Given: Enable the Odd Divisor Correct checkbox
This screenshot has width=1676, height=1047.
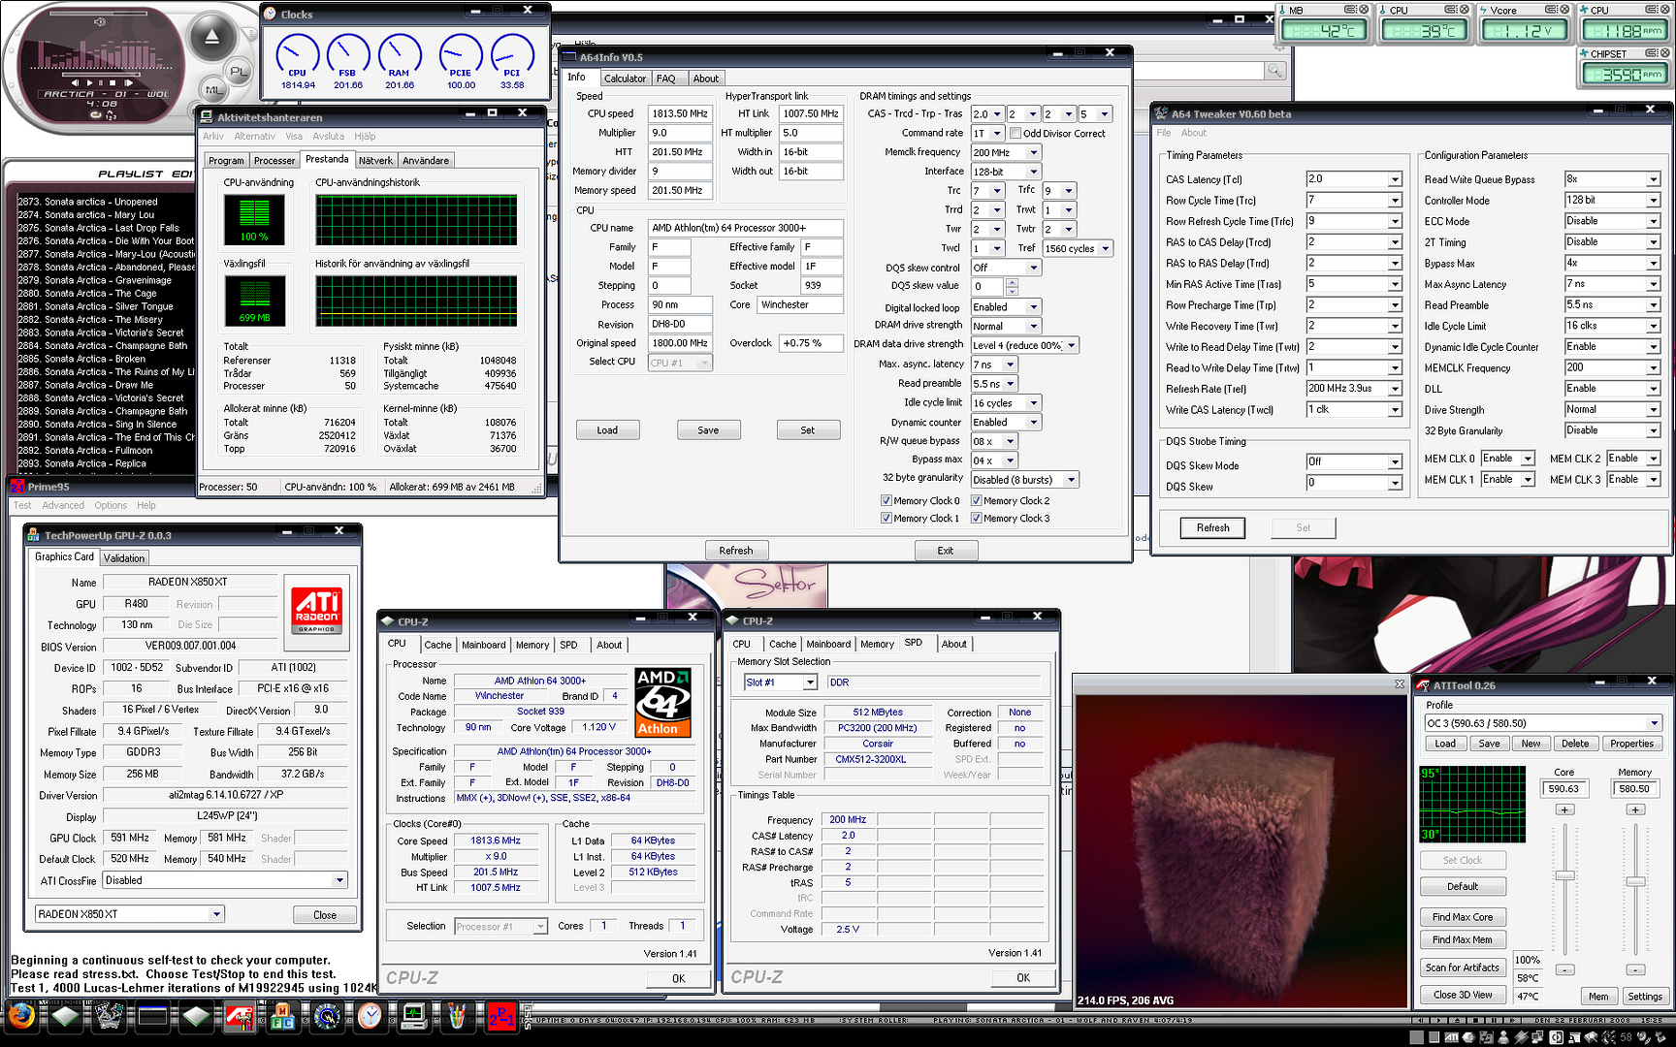Looking at the screenshot, I should point(1015,134).
